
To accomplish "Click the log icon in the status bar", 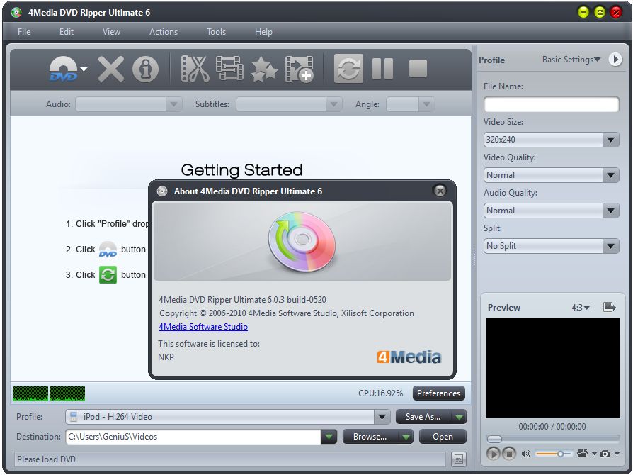I will (459, 459).
